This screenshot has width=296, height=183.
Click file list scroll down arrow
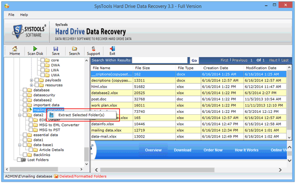[x=289, y=137]
